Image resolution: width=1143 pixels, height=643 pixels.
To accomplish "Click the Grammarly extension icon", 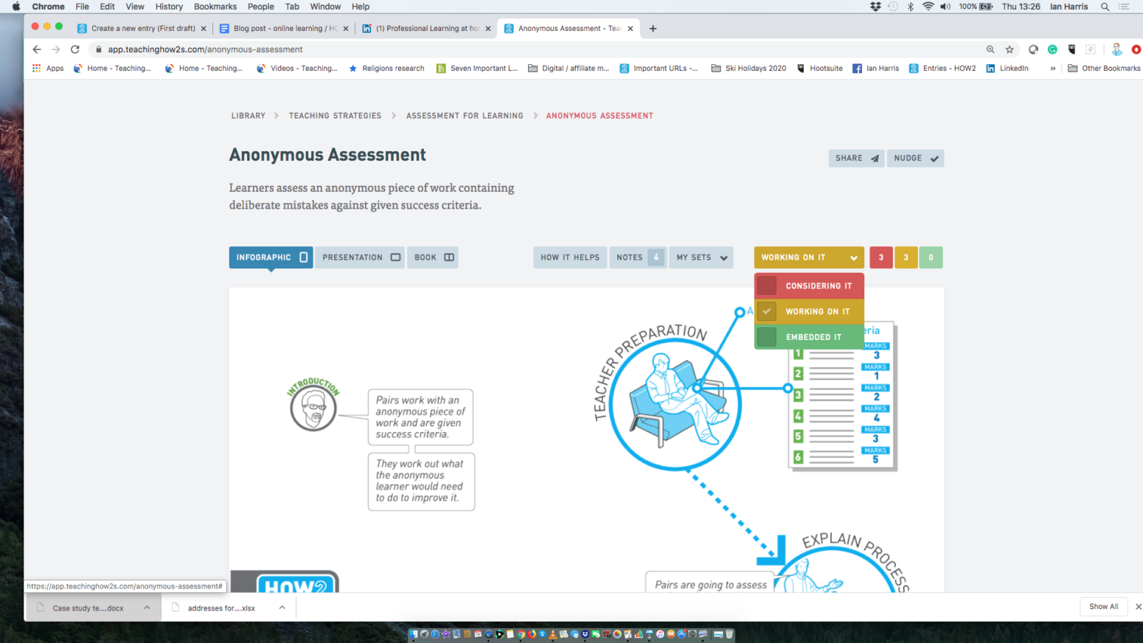I will (x=1052, y=49).
